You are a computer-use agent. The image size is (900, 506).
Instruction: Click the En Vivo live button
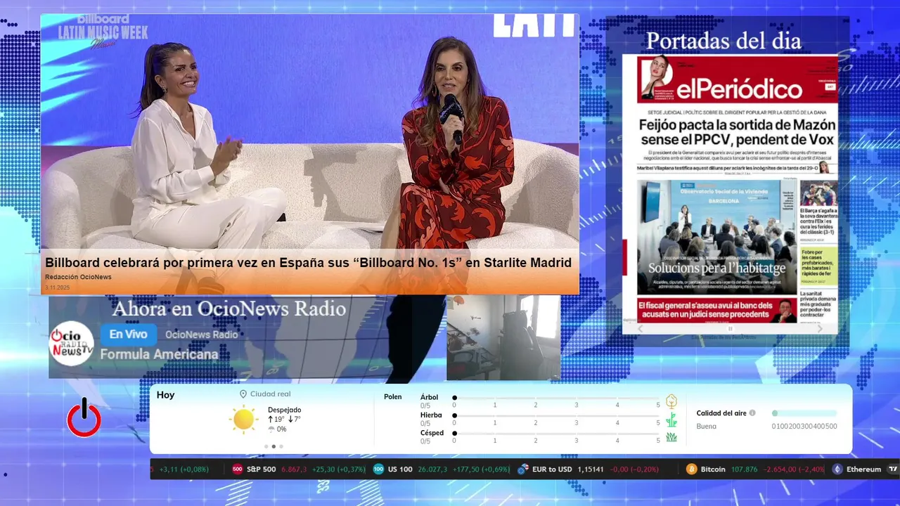[x=128, y=335]
